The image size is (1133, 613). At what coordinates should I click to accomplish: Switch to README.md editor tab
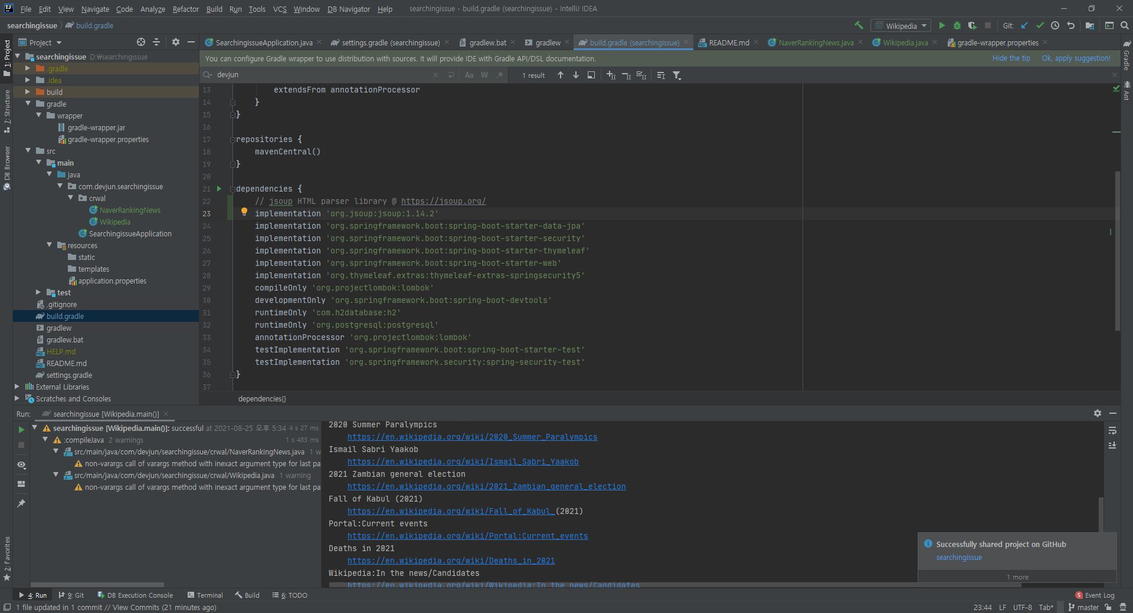point(729,42)
